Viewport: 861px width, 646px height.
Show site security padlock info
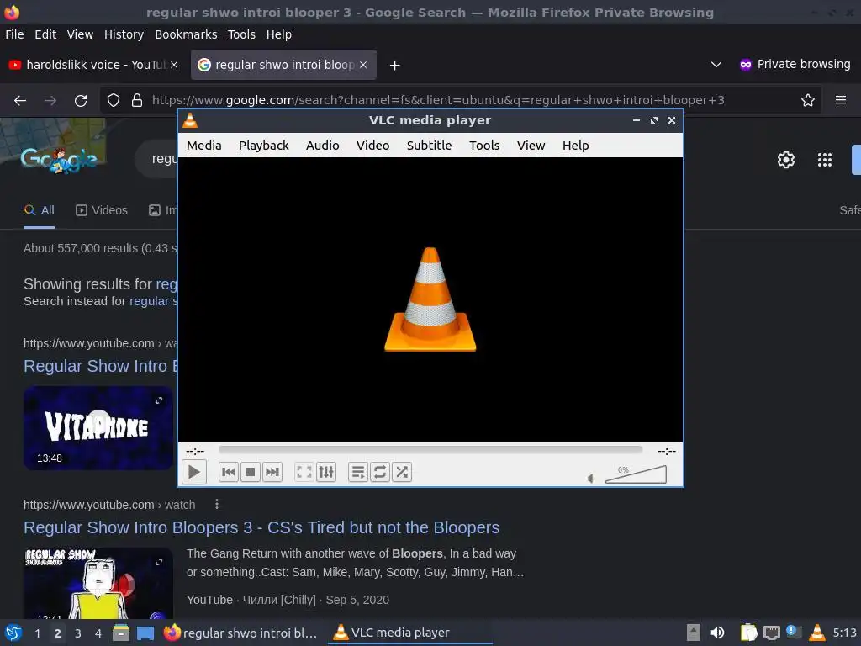tap(137, 101)
